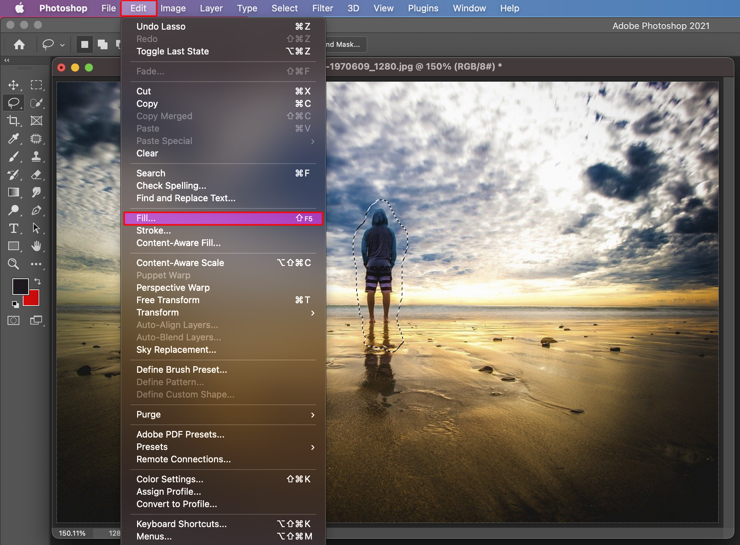Choose New Selection mode in options bar

85,44
